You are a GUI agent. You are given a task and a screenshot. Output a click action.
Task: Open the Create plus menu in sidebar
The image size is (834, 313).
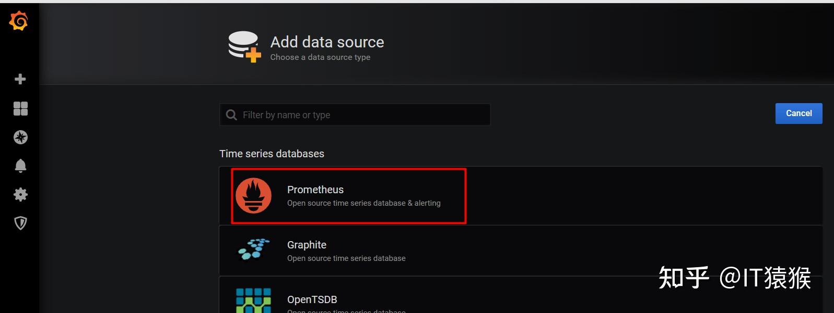click(x=20, y=79)
